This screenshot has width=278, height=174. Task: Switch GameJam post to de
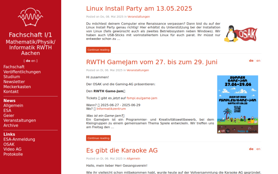251,61
